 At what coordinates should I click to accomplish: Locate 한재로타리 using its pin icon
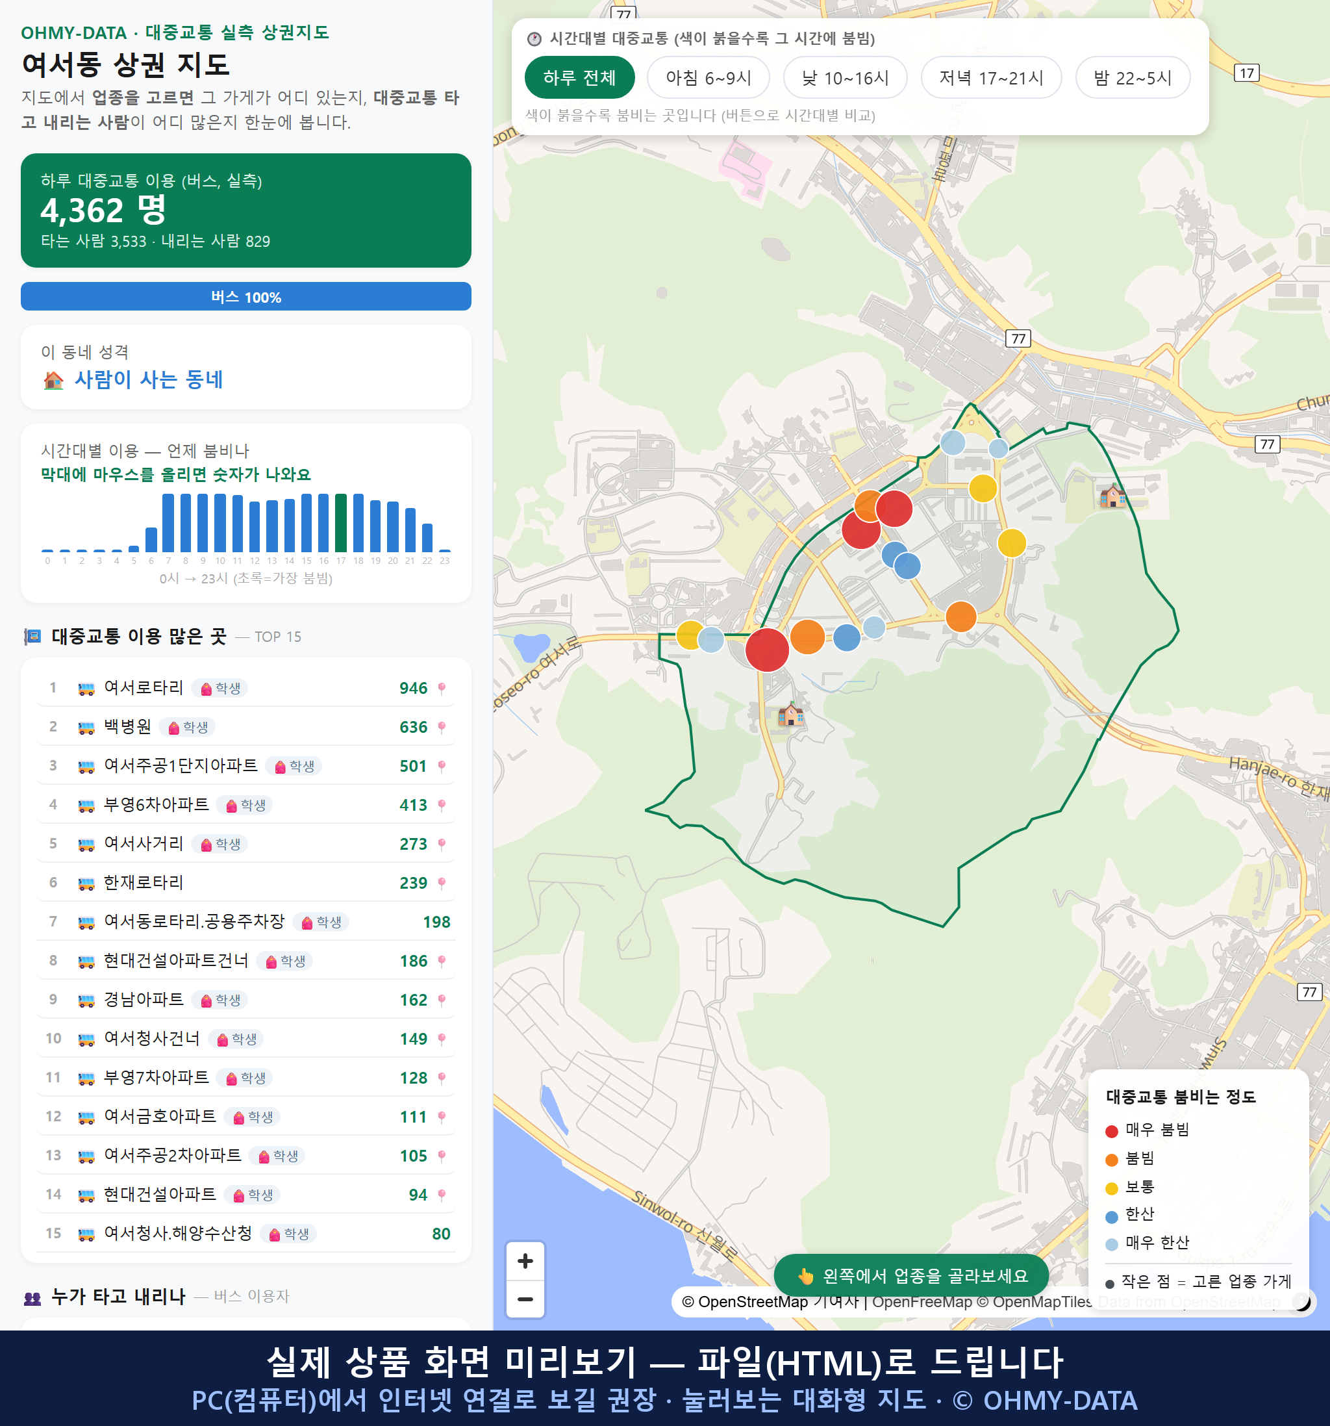(x=442, y=883)
